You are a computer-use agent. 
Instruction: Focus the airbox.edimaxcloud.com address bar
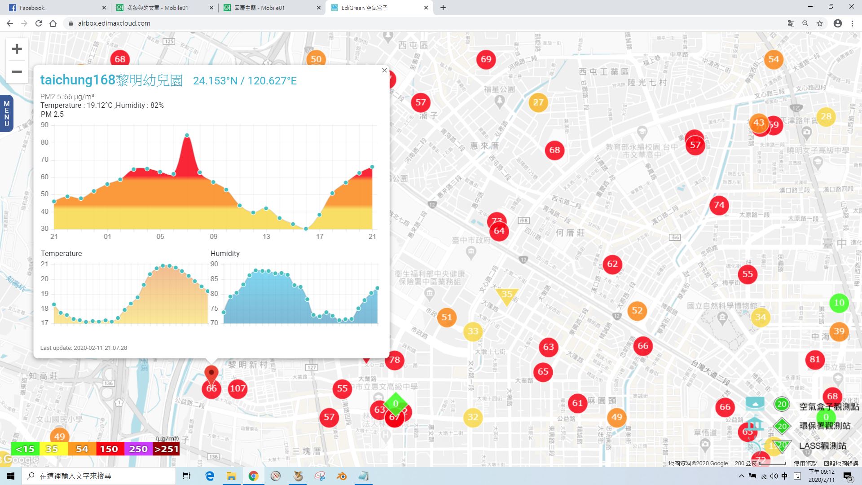(422, 23)
